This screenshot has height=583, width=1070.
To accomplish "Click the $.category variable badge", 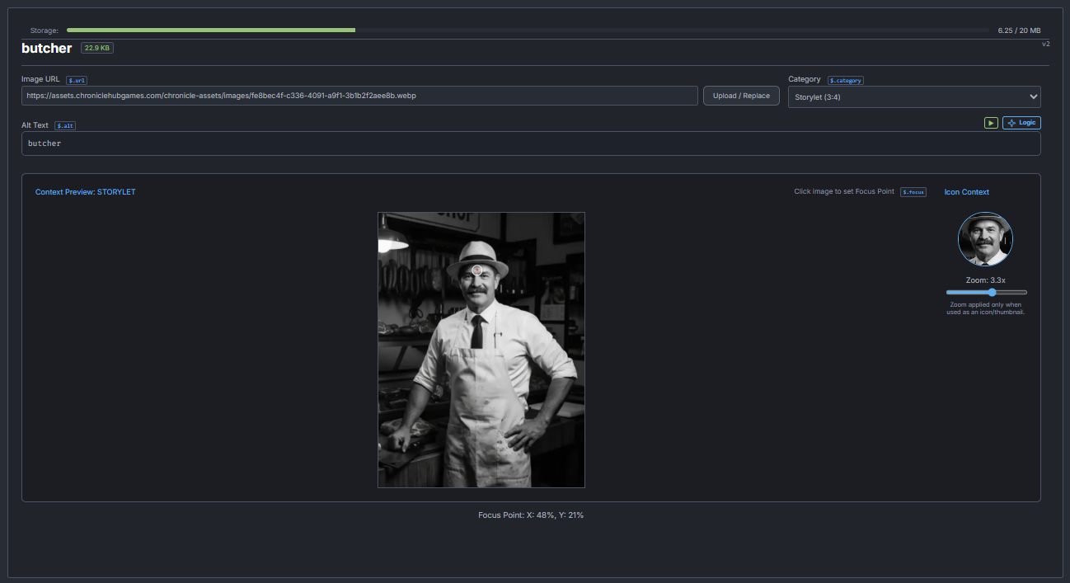I will pos(846,80).
